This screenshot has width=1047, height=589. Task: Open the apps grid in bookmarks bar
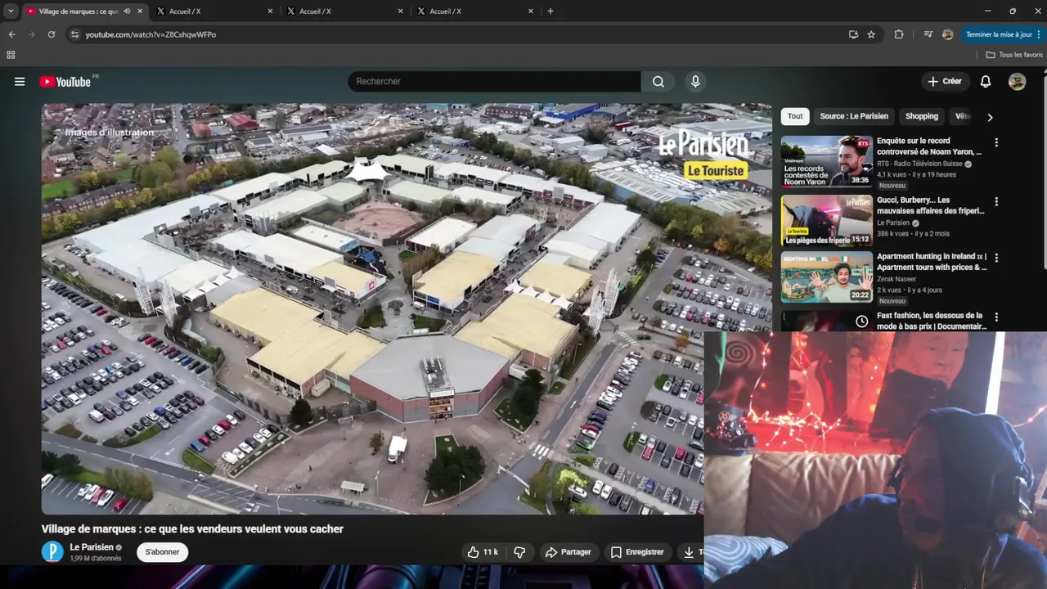(11, 55)
